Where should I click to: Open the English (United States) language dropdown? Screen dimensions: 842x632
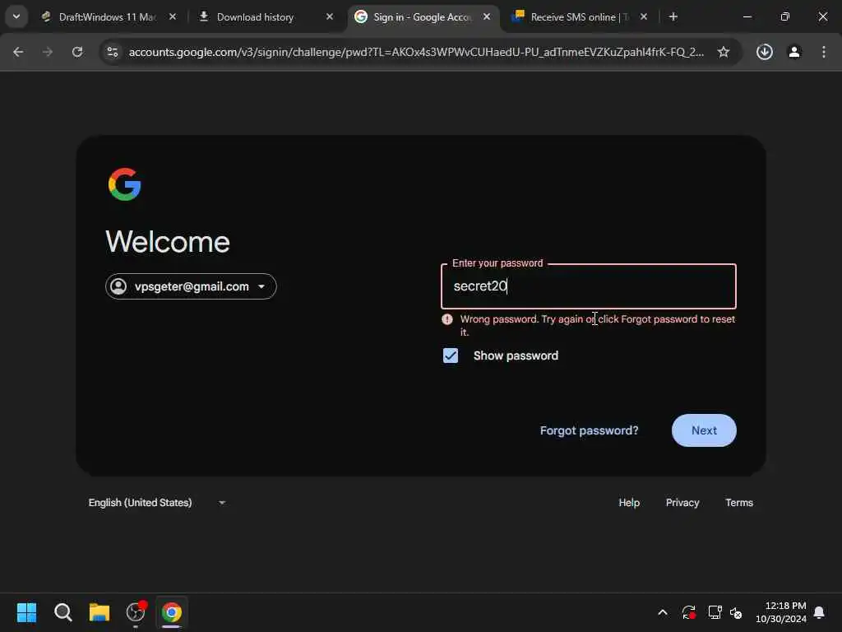[x=157, y=503]
